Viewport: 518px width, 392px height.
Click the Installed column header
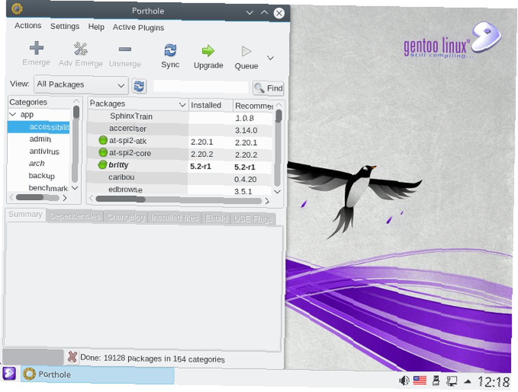(x=210, y=105)
